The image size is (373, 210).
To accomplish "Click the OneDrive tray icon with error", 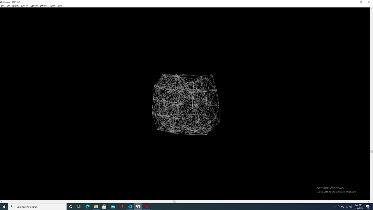I will pos(342,206).
